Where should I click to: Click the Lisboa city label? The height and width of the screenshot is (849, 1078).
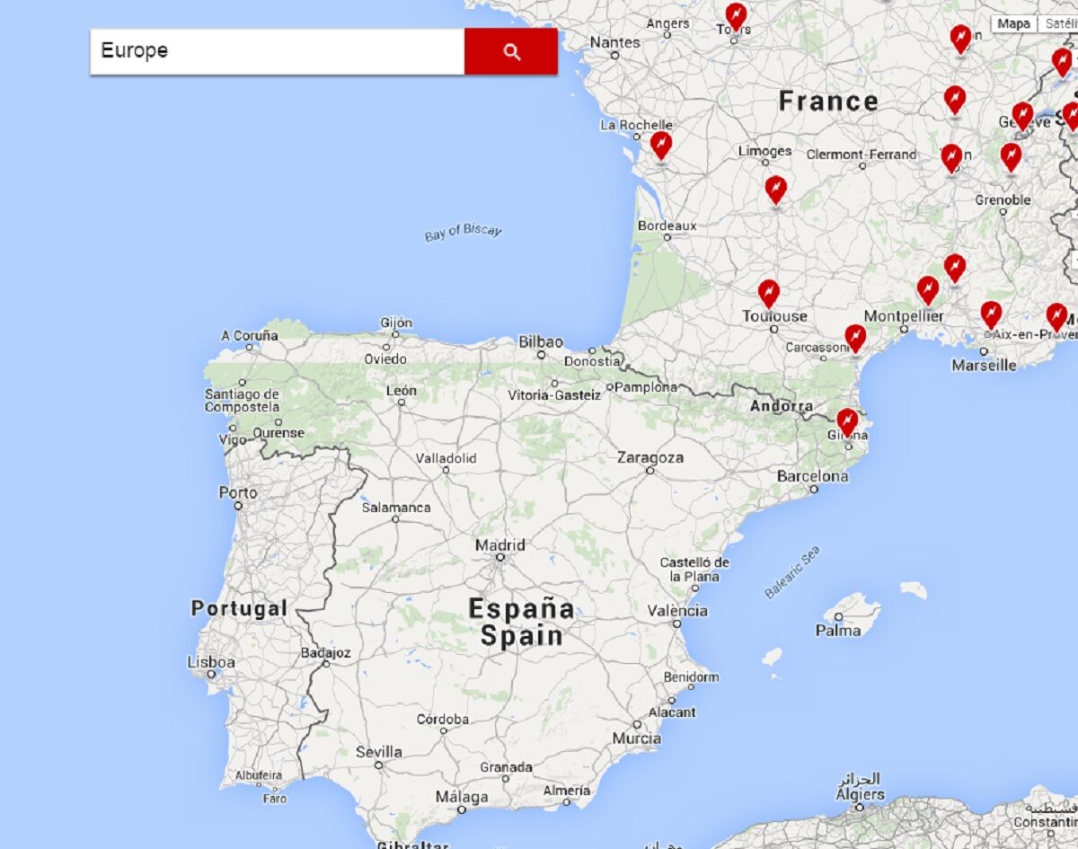(x=211, y=663)
